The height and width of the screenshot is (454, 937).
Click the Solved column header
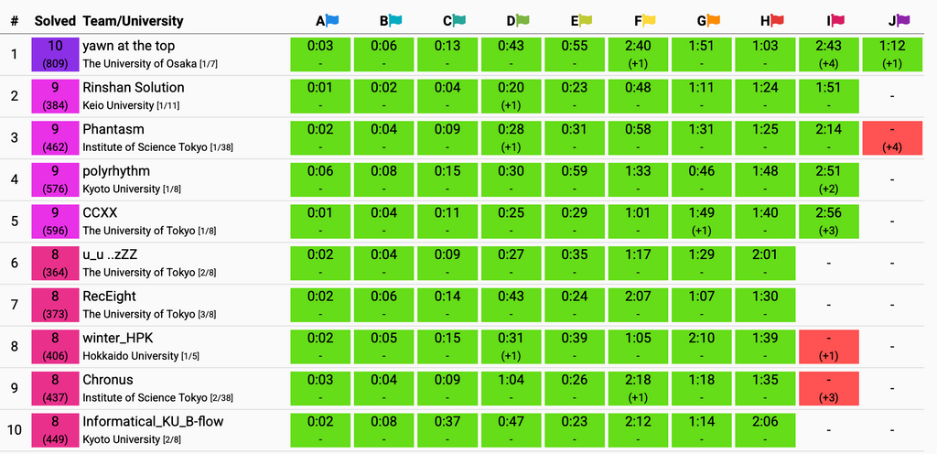coord(55,21)
